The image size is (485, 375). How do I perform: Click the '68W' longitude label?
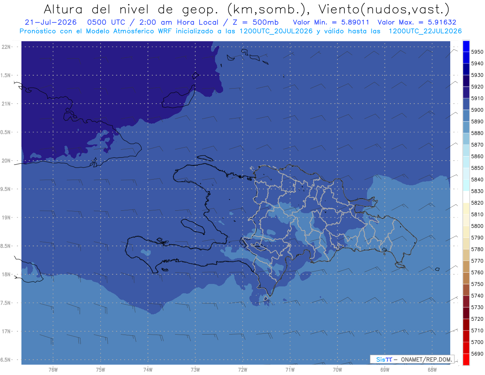click(x=432, y=369)
